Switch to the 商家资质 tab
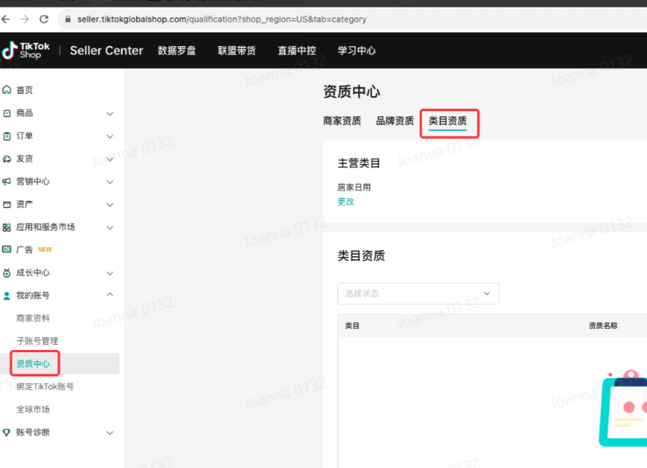 point(342,121)
